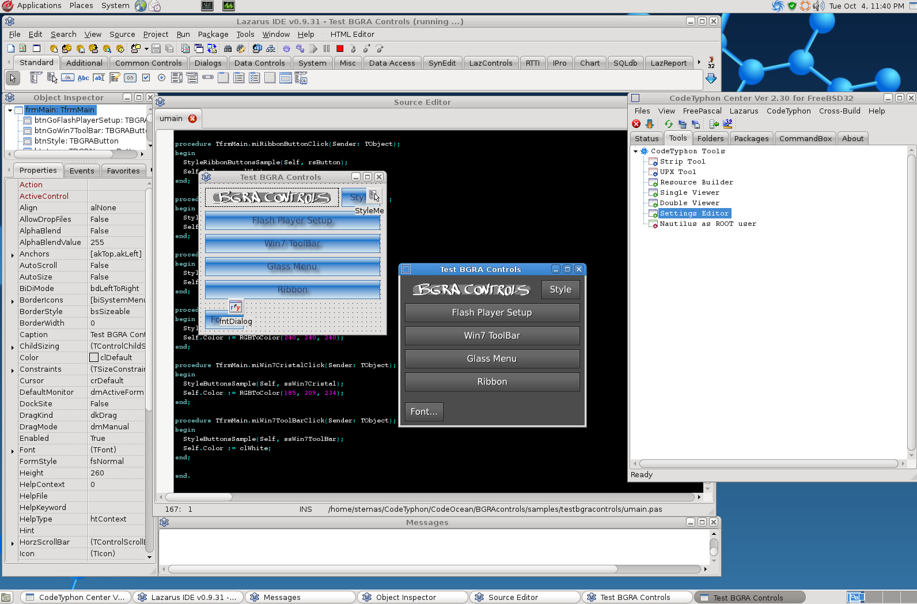
Task: Collapse the frmMain: TfrmMain tree node
Action: pos(10,110)
